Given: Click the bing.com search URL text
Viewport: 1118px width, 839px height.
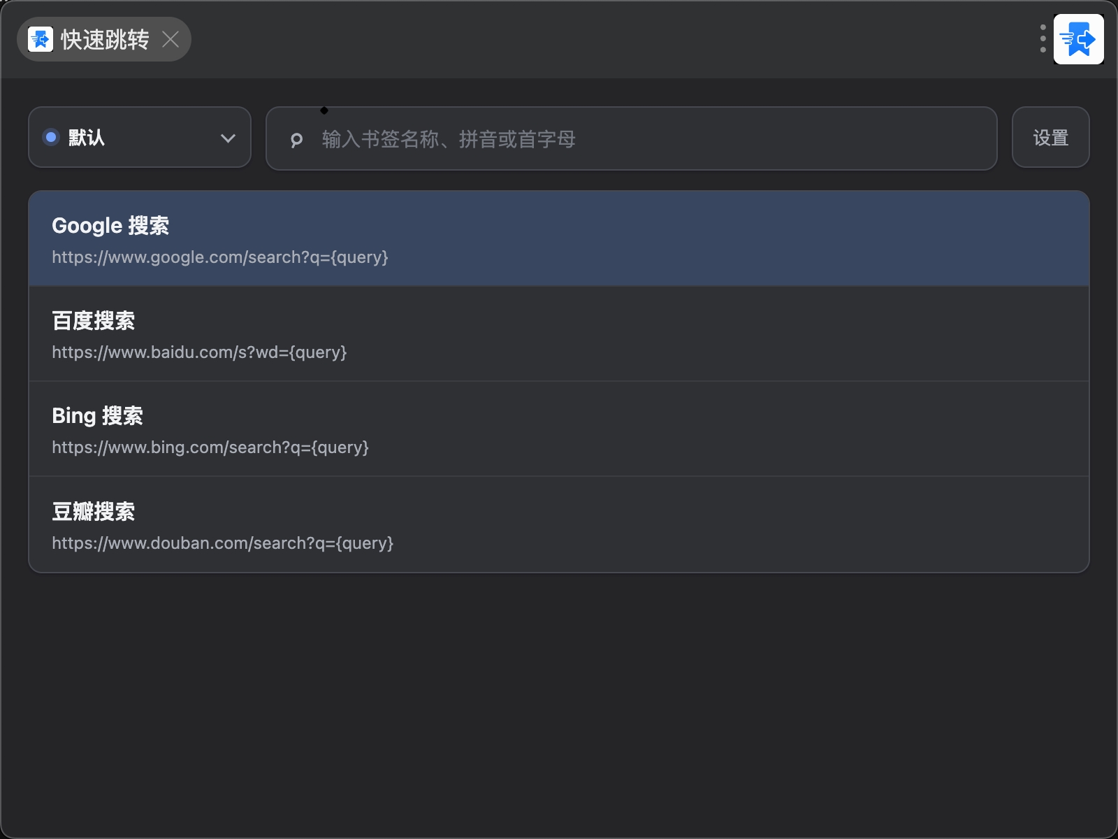Looking at the screenshot, I should (210, 447).
